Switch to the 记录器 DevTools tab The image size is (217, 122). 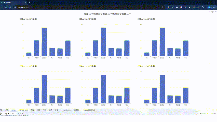click(x=76, y=110)
